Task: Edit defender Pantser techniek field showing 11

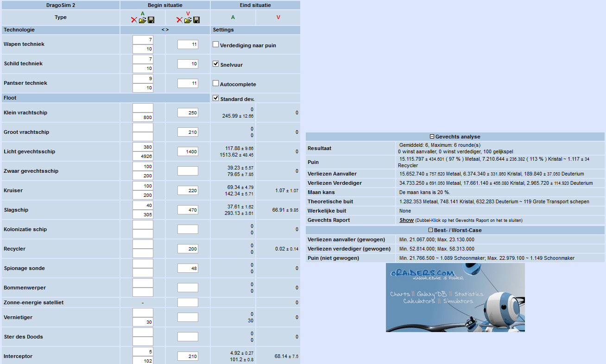Action: (x=188, y=83)
